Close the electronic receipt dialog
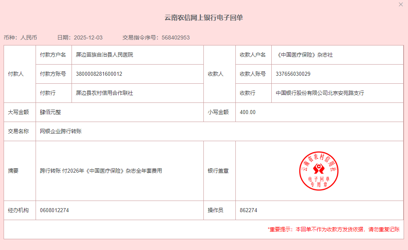 coord(401,4)
